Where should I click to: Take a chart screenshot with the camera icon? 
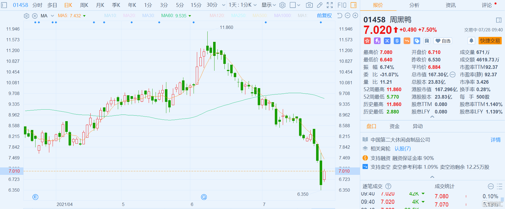pyautogui.click(x=309, y=5)
